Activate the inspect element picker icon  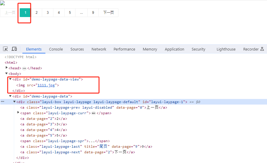point(5,49)
